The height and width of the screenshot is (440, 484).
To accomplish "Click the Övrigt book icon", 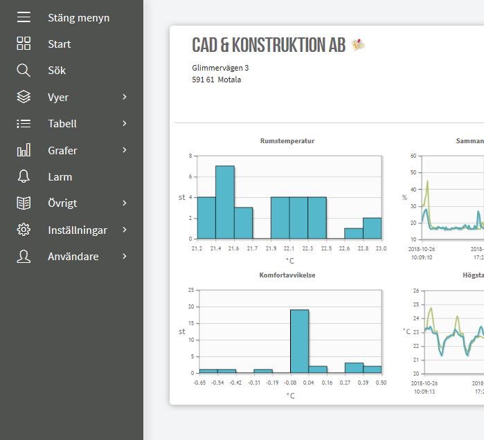I will point(24,203).
